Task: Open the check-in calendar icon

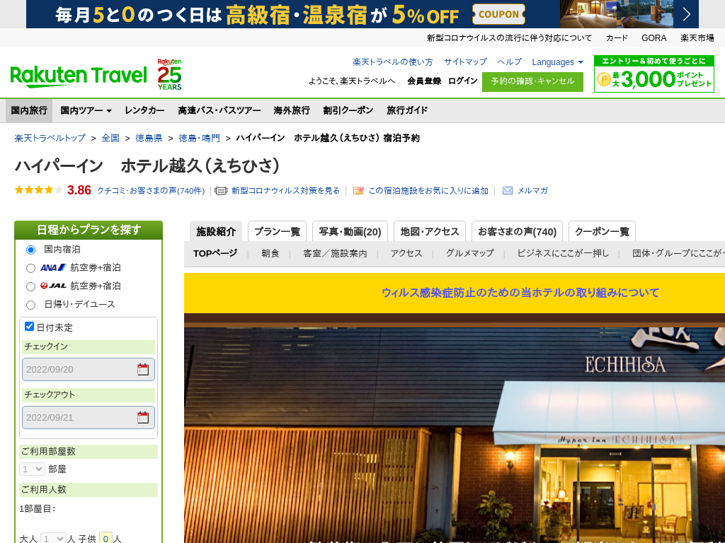Action: point(143,369)
